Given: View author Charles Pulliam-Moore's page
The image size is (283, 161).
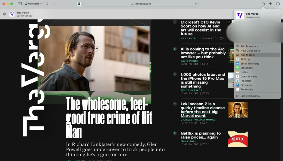Looking at the screenshot, I should (x=198, y=120).
